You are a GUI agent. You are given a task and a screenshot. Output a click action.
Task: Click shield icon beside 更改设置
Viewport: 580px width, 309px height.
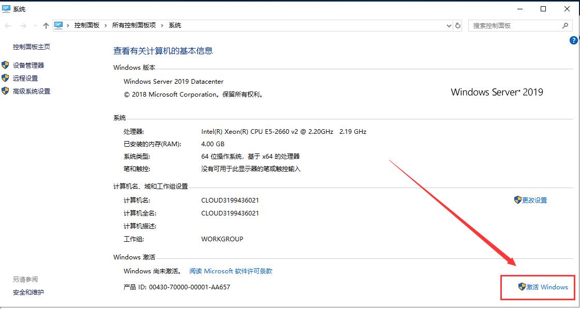coord(518,200)
